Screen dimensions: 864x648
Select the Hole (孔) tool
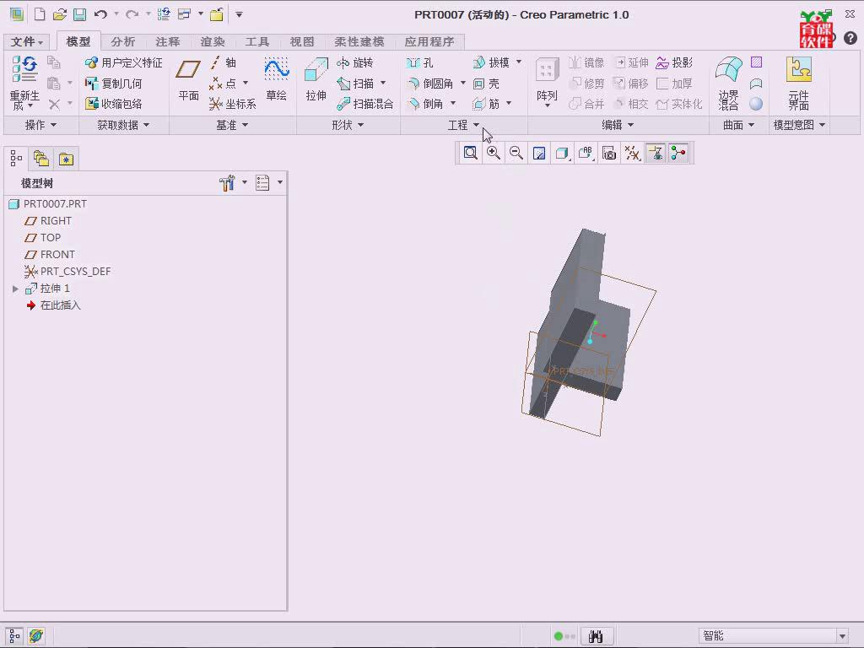pyautogui.click(x=420, y=62)
